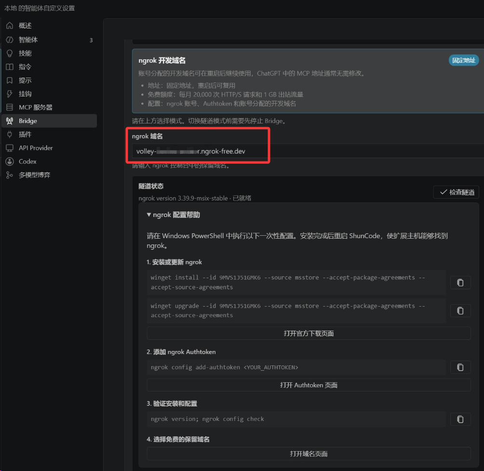This screenshot has width=484, height=471.
Task: Go to the 智能体 section
Action: click(x=49, y=40)
